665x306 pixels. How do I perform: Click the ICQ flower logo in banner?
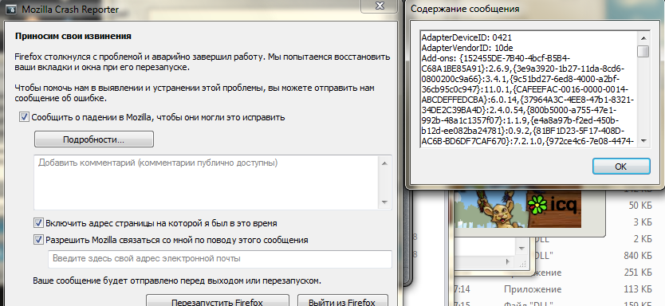(537, 205)
